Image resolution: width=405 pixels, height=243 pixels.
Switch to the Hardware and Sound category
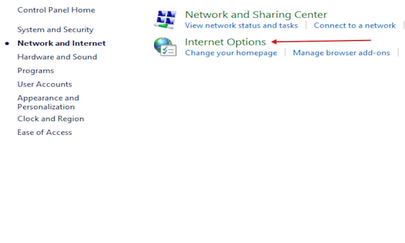57,57
